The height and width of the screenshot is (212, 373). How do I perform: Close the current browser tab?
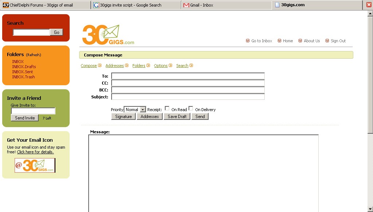click(x=369, y=5)
